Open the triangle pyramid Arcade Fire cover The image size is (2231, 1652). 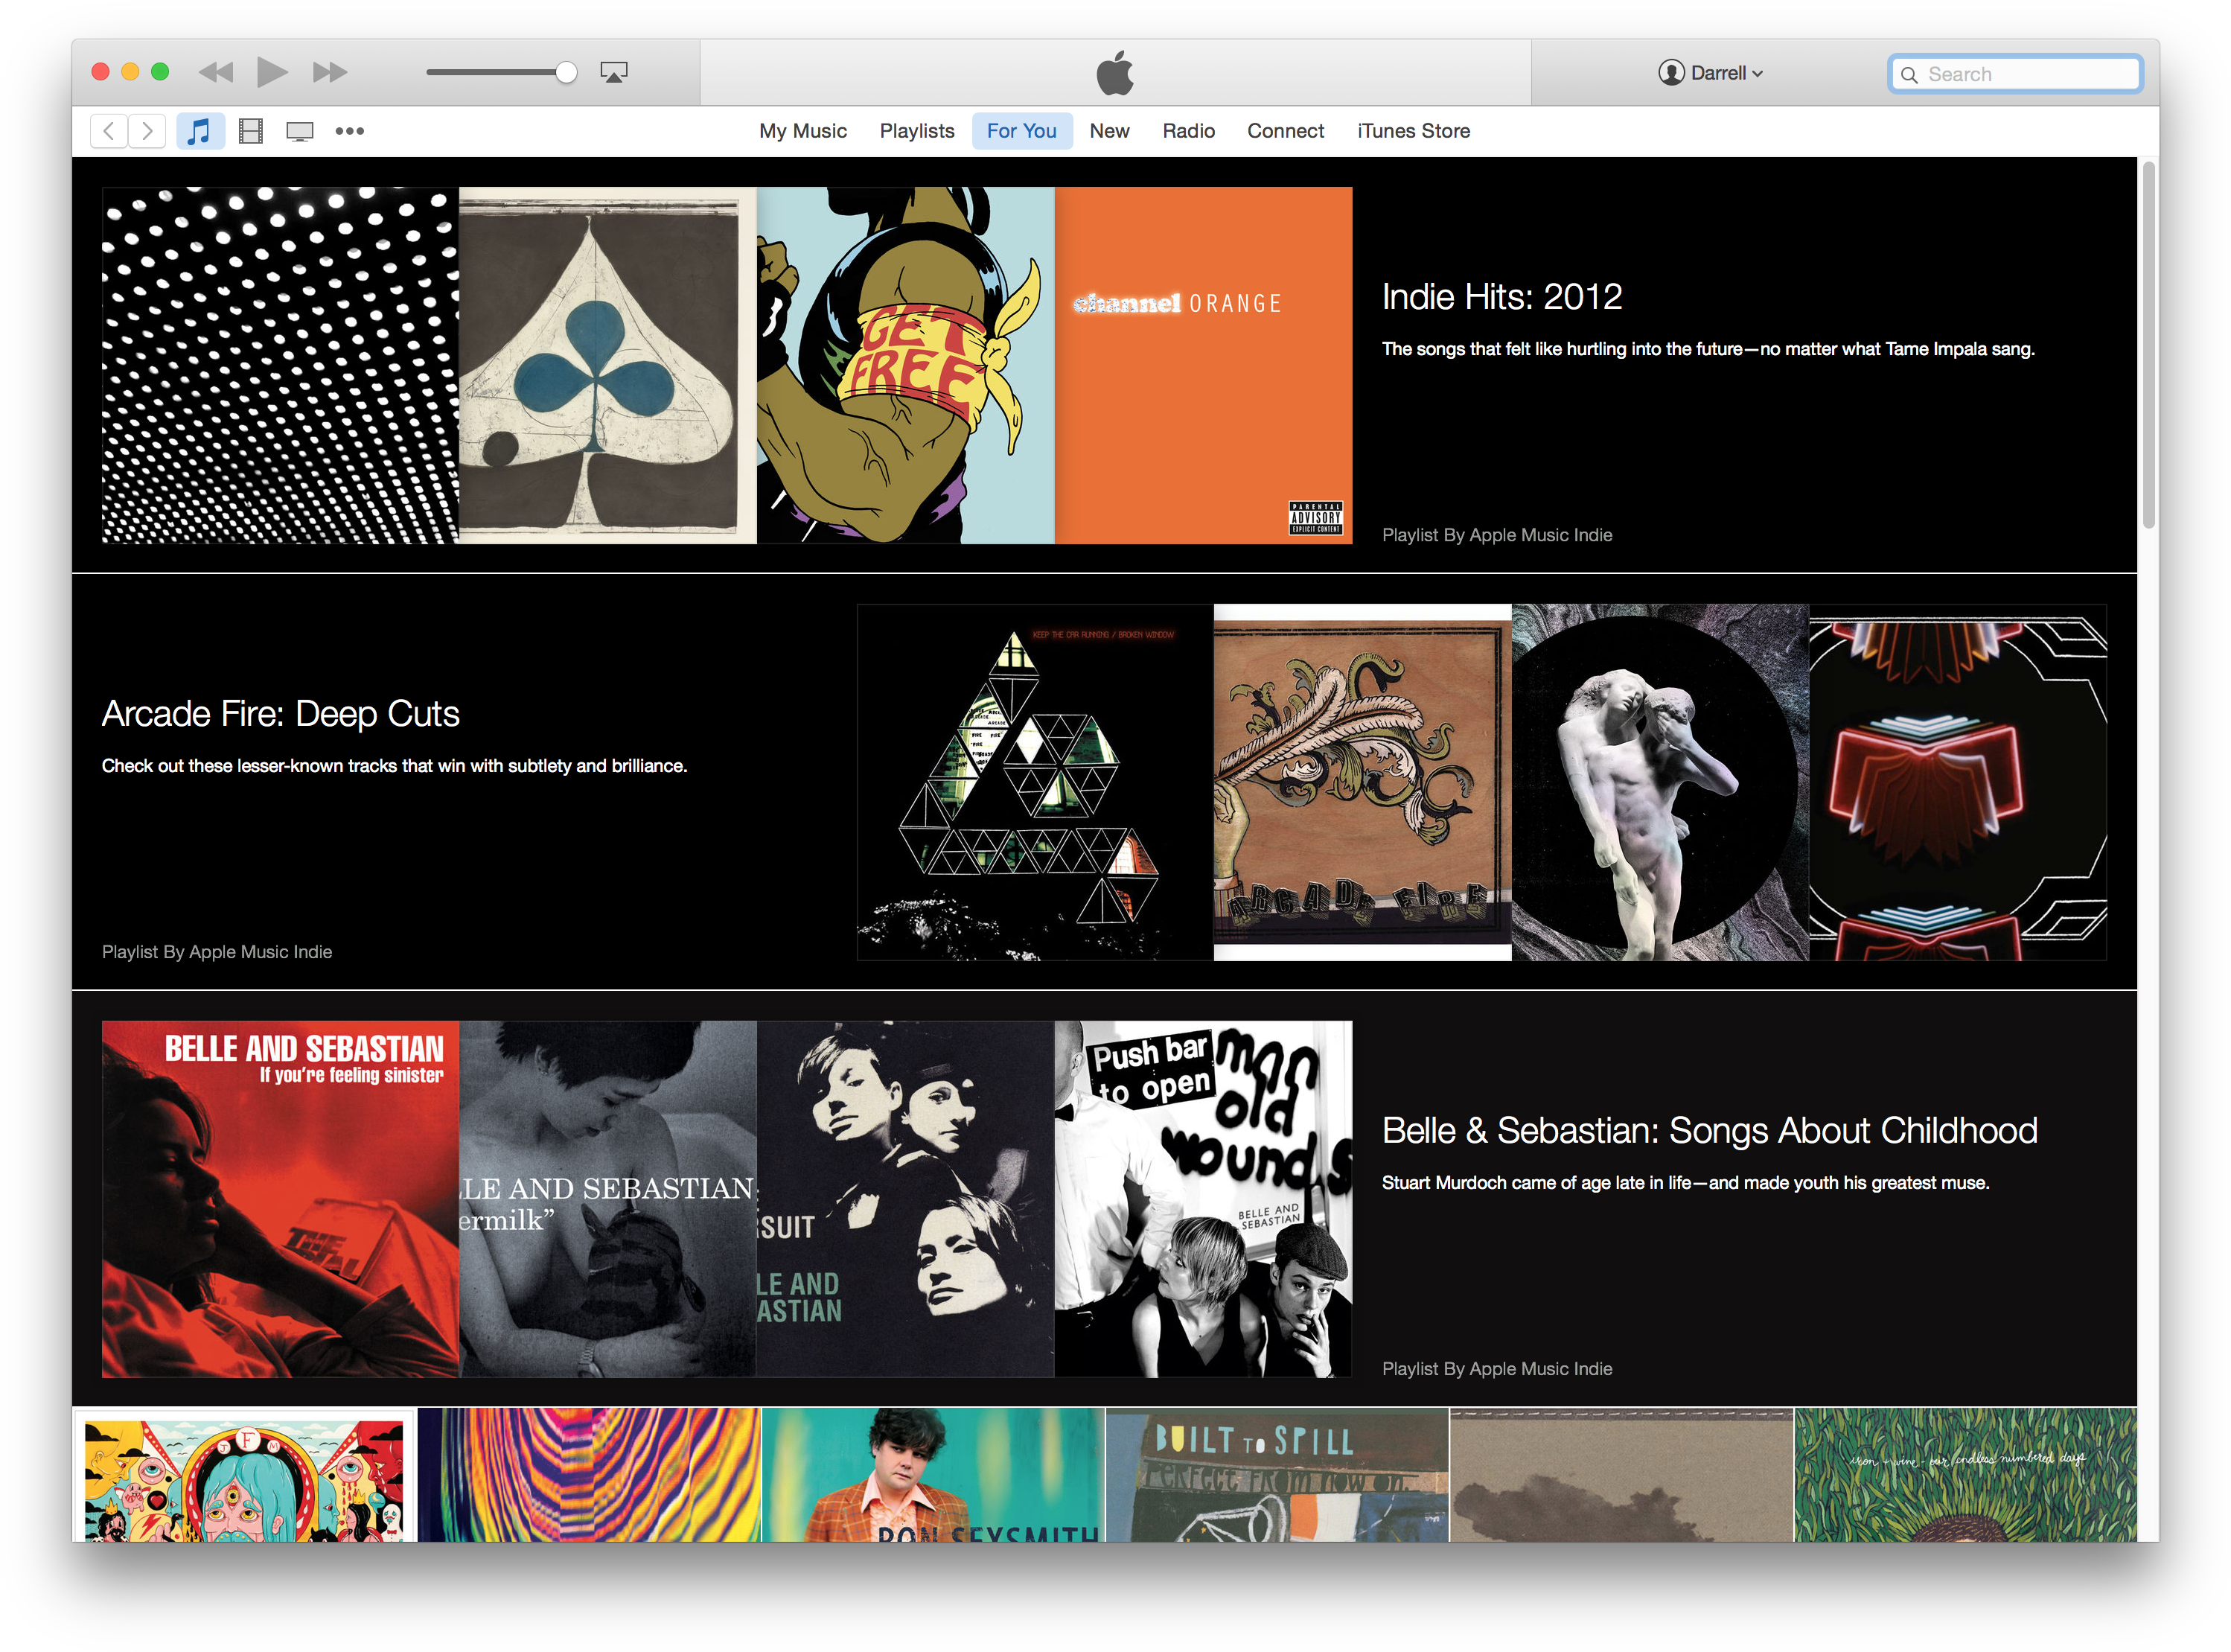pos(1035,782)
